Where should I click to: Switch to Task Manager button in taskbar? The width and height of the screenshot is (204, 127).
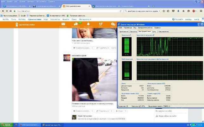pos(52,125)
